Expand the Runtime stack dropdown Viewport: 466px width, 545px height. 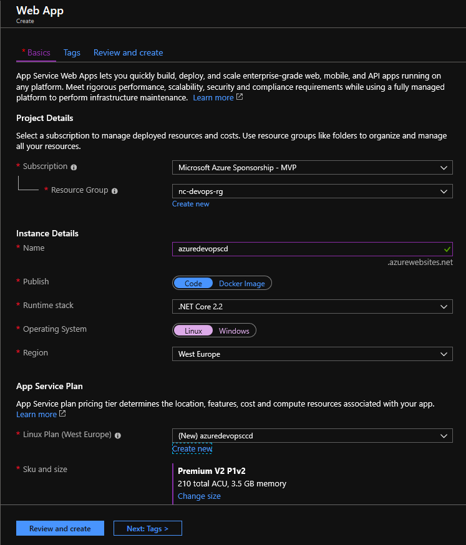pos(313,307)
